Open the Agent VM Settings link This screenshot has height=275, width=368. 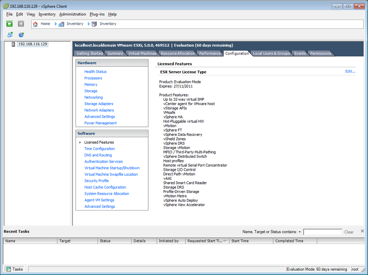[x=99, y=200]
